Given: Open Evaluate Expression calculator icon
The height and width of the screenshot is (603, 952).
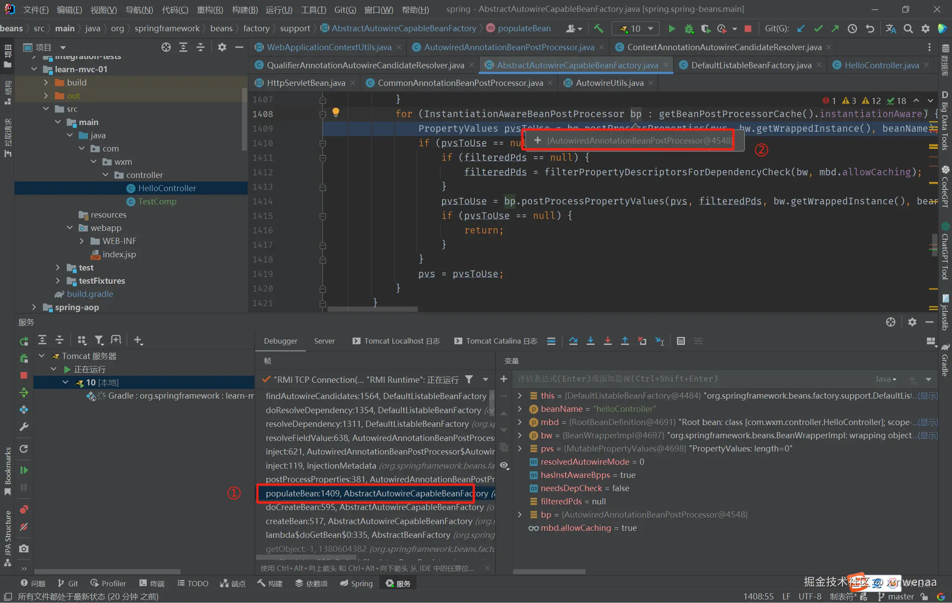Looking at the screenshot, I should 681,340.
